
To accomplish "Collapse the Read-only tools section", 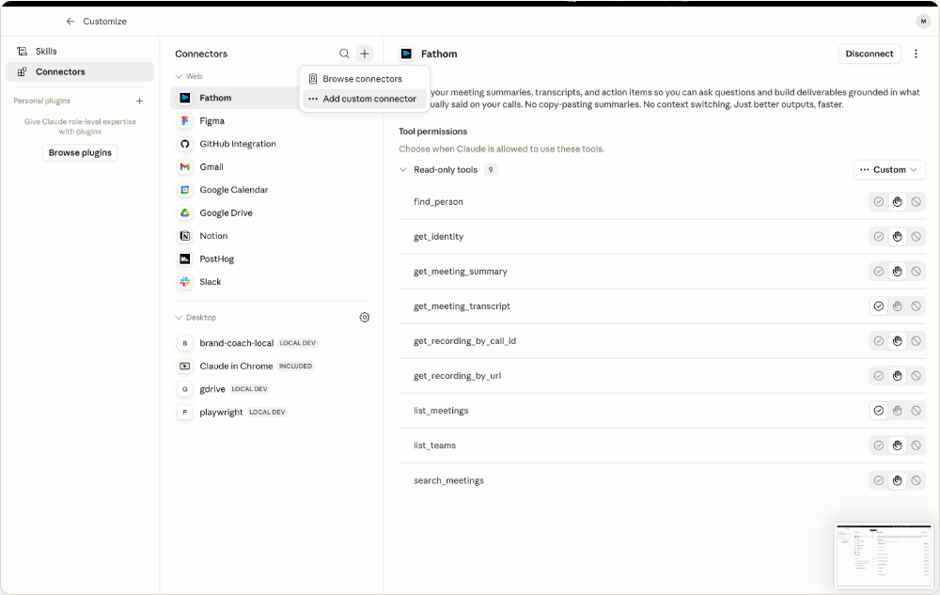I will (x=403, y=170).
